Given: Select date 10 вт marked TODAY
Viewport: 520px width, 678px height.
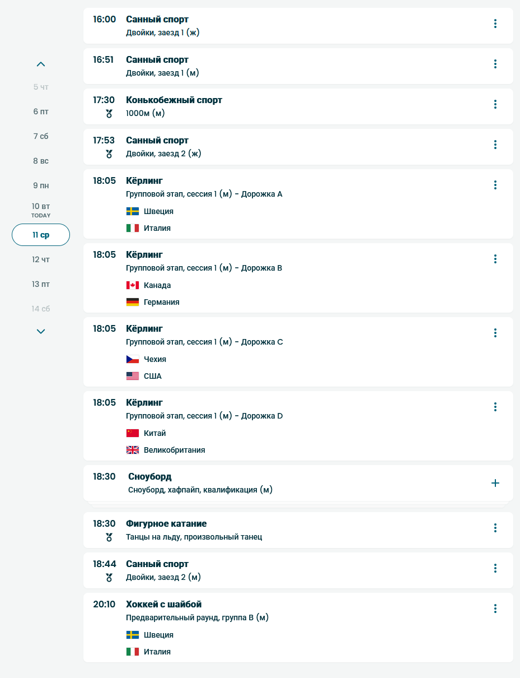Looking at the screenshot, I should click(41, 210).
